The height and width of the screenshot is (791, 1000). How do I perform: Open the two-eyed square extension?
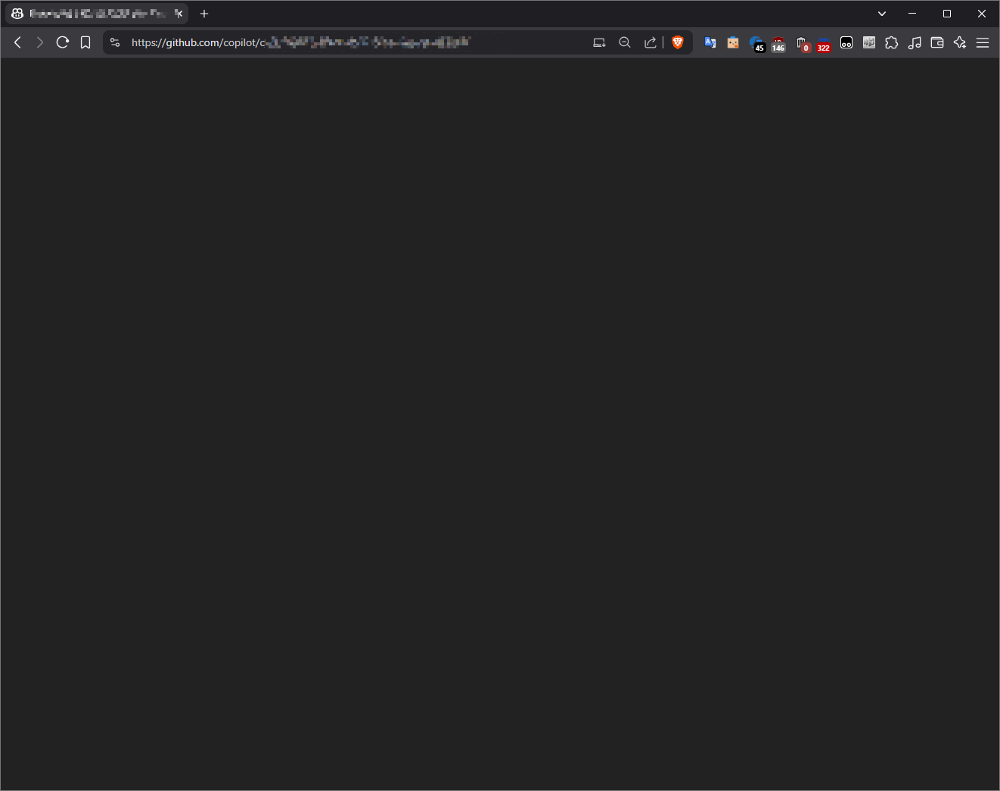coord(846,42)
